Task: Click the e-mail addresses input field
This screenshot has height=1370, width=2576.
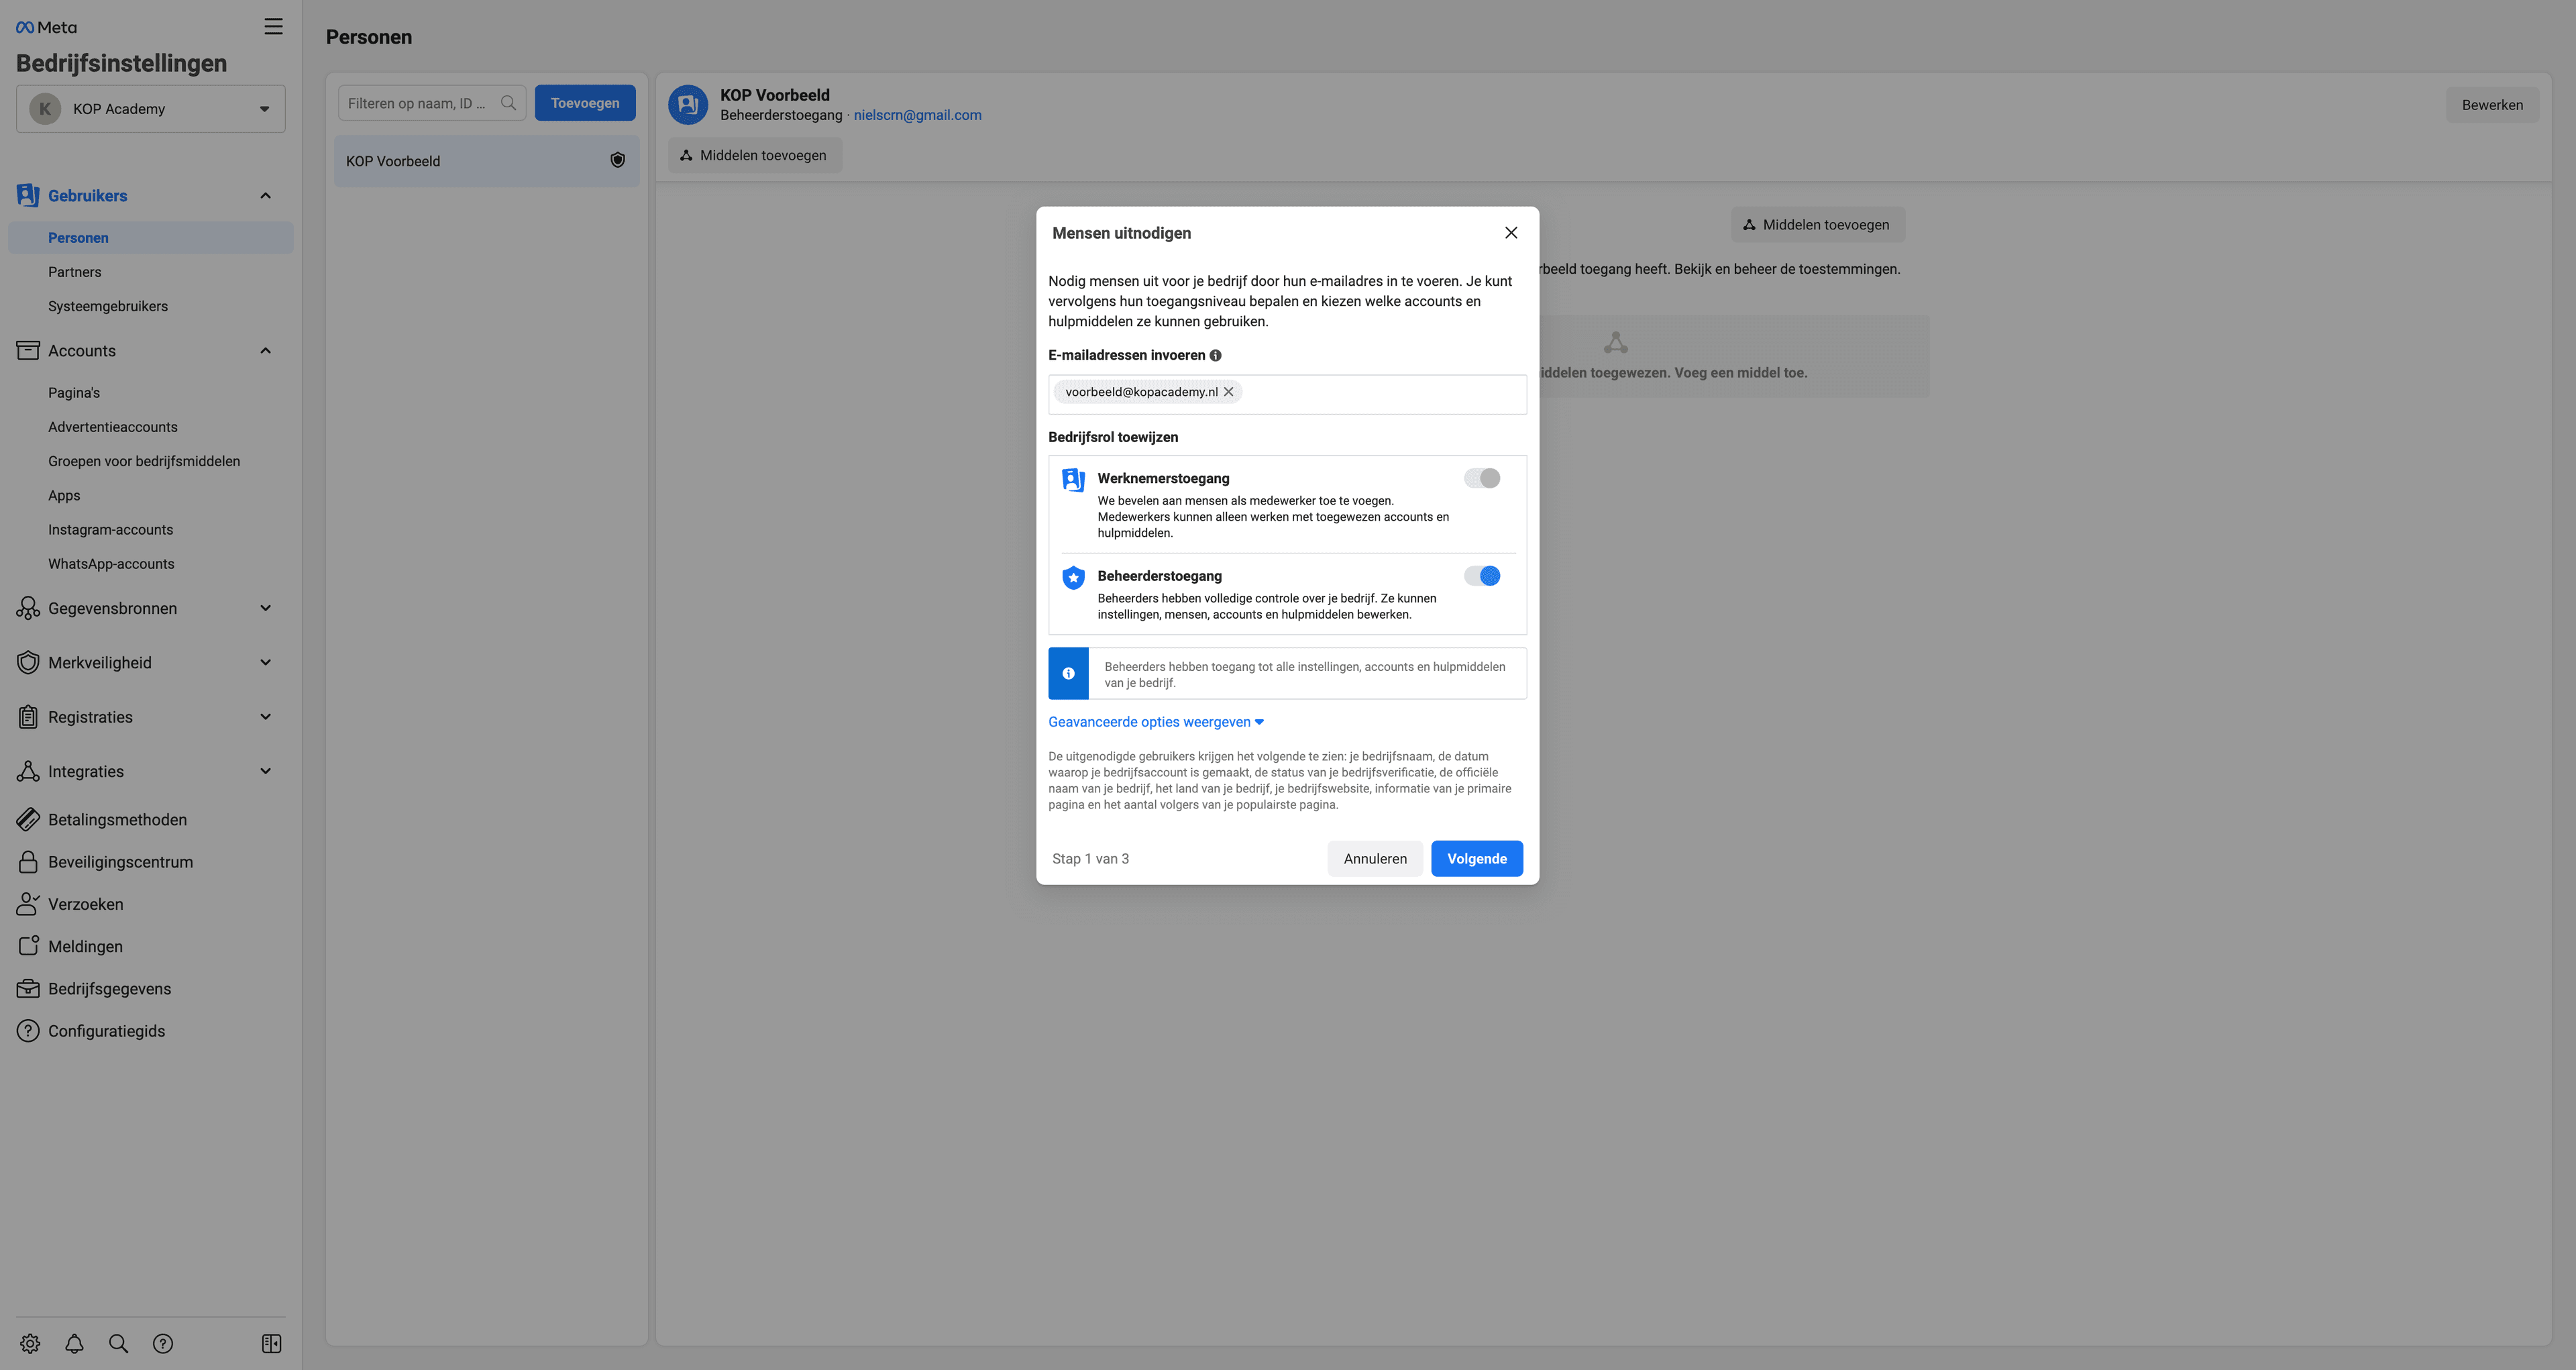Action: [1287, 394]
